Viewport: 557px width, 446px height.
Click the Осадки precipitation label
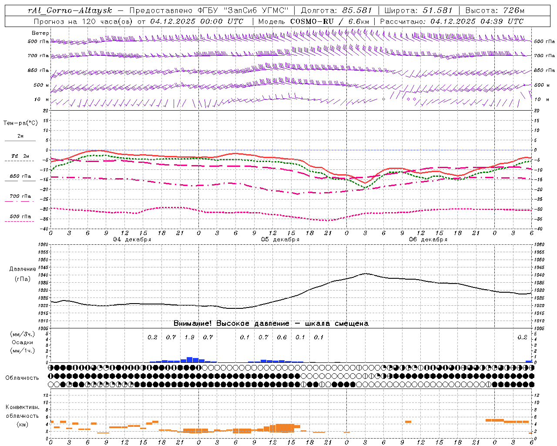tap(23, 342)
